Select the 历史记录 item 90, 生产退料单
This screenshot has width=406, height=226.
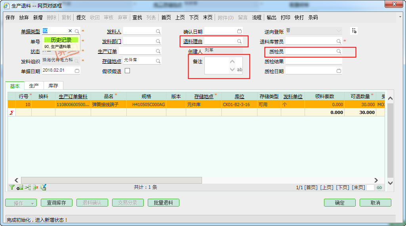[x=58, y=47]
